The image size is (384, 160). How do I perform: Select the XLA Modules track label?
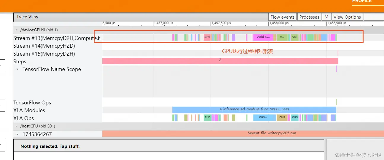pyautogui.click(x=29, y=110)
